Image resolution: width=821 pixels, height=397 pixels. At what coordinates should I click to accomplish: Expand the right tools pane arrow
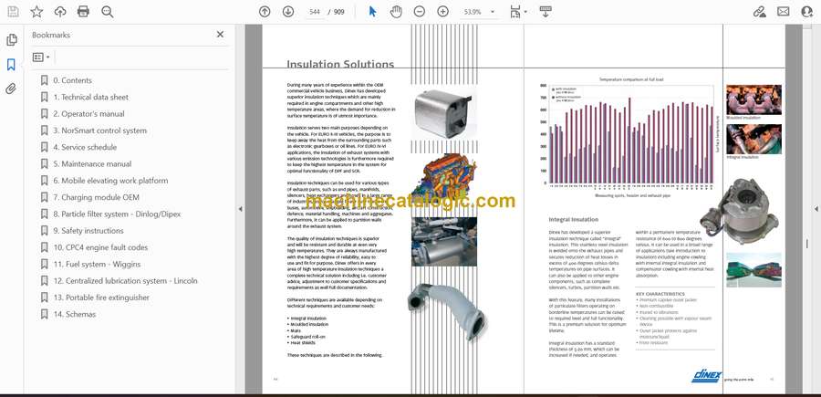point(816,209)
